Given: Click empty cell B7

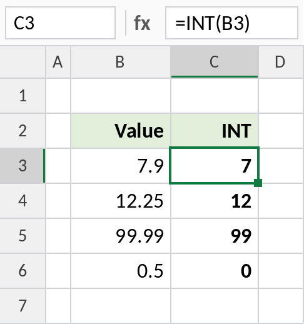Looking at the screenshot, I should point(121,306).
